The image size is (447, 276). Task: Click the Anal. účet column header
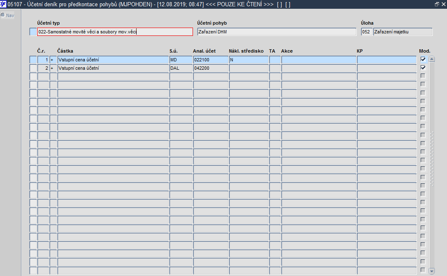(204, 51)
